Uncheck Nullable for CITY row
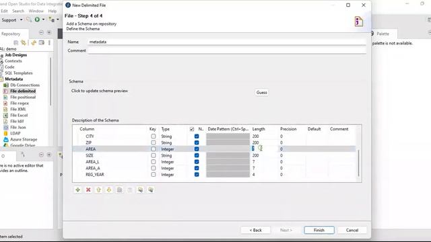Image resolution: width=431 pixels, height=242 pixels. tap(197, 136)
